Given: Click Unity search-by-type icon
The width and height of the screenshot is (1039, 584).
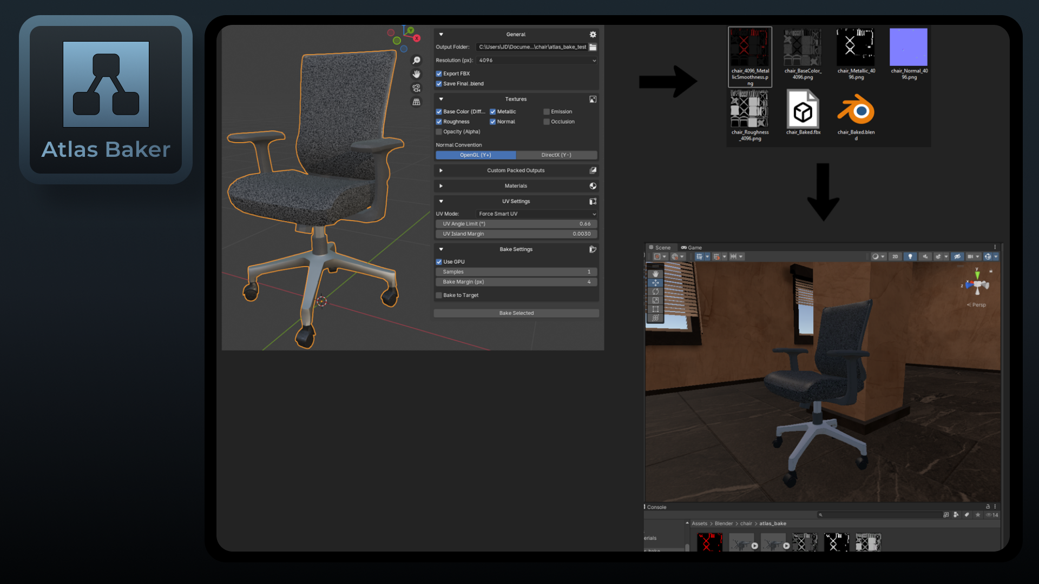Looking at the screenshot, I should 956,515.
